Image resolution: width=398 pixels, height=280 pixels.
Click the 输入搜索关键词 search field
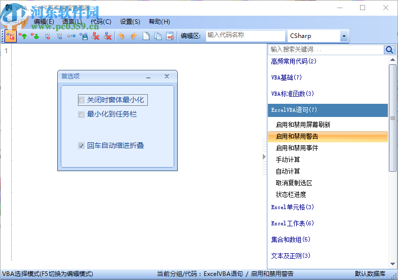pos(326,50)
